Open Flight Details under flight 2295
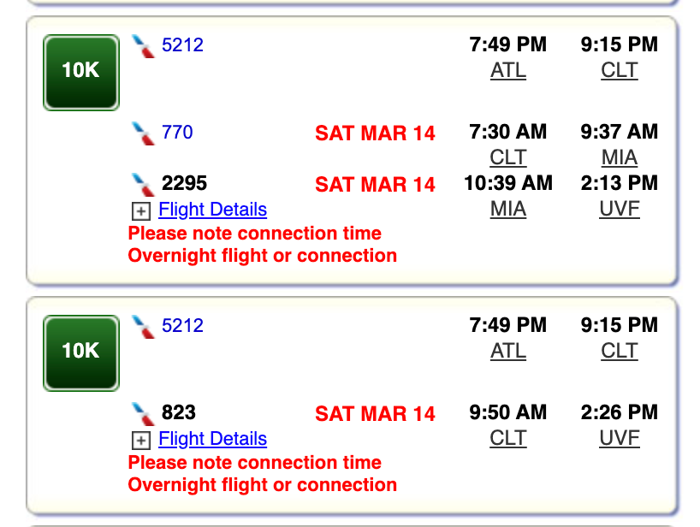Image resolution: width=700 pixels, height=527 pixels. (212, 210)
